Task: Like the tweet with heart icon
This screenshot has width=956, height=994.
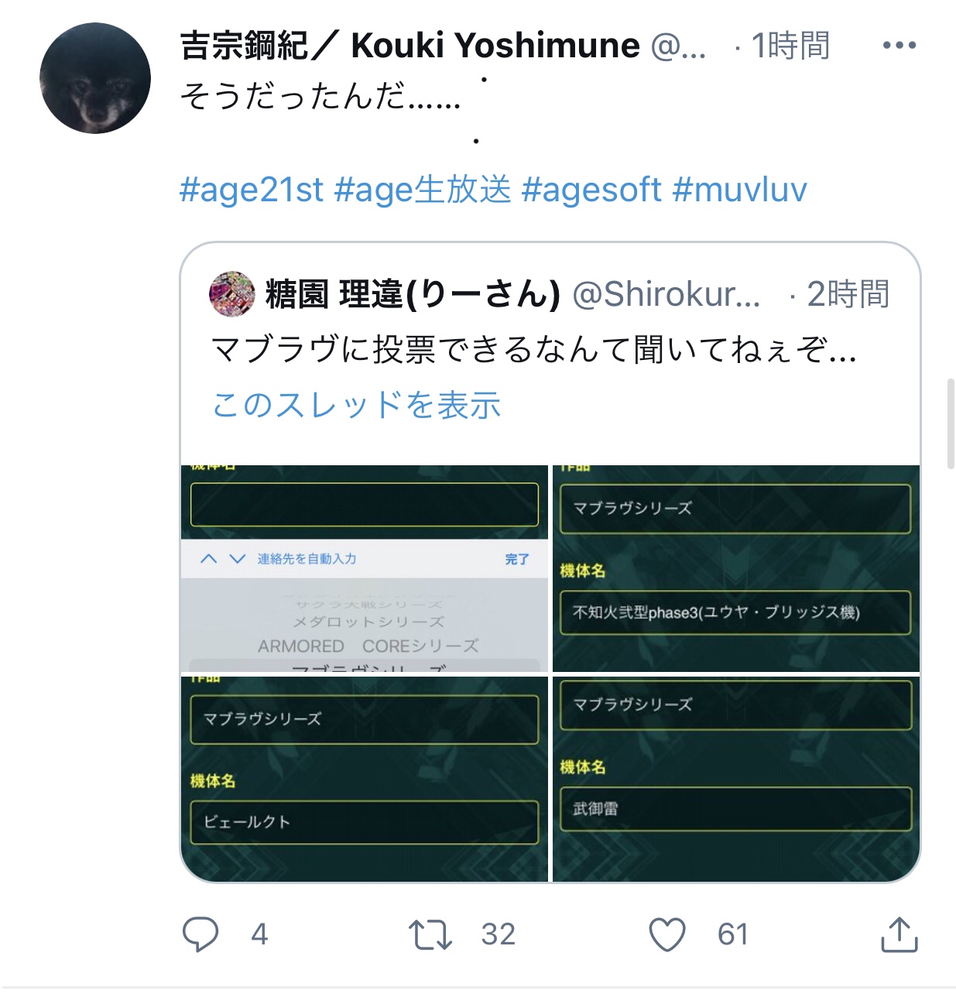Action: point(667,934)
